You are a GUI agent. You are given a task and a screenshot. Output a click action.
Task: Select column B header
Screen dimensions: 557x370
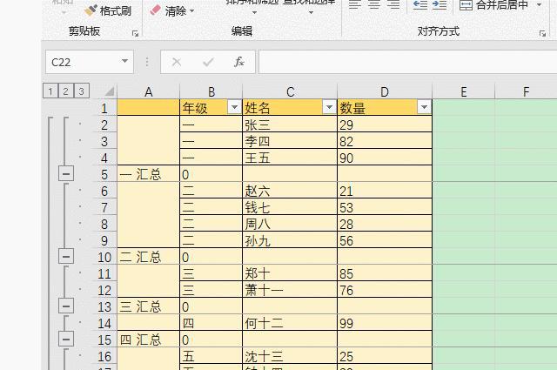point(211,91)
